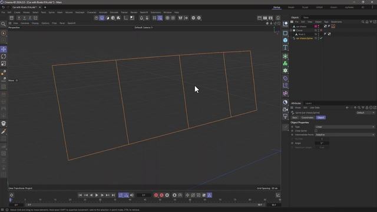Image resolution: width=377 pixels, height=212 pixels.
Task: Toggle Autokeying red button
Action: pos(161,195)
